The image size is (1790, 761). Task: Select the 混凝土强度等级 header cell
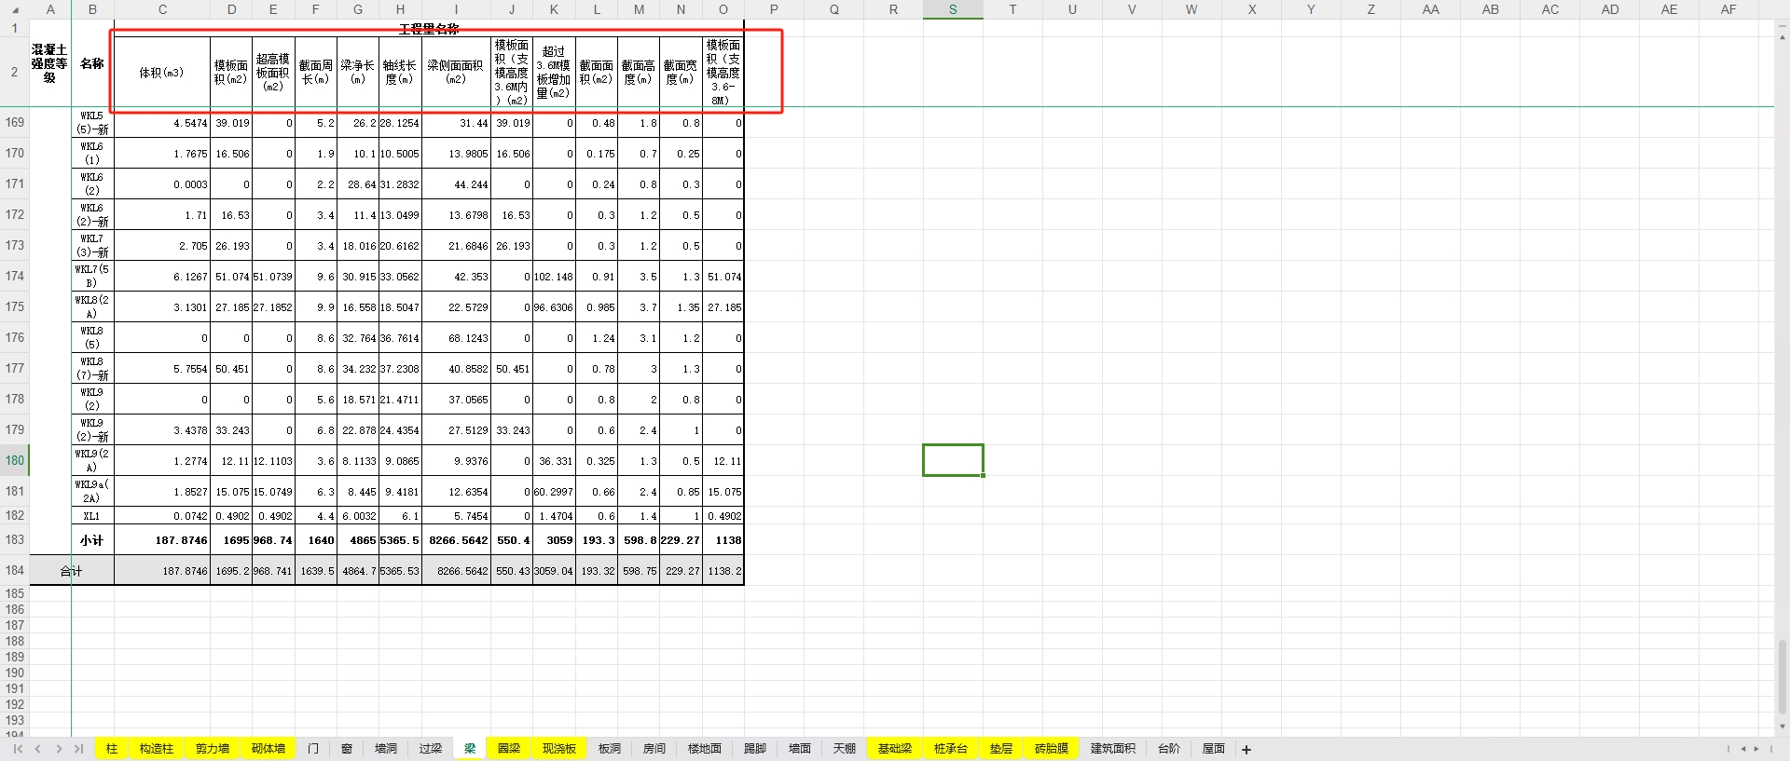[50, 63]
